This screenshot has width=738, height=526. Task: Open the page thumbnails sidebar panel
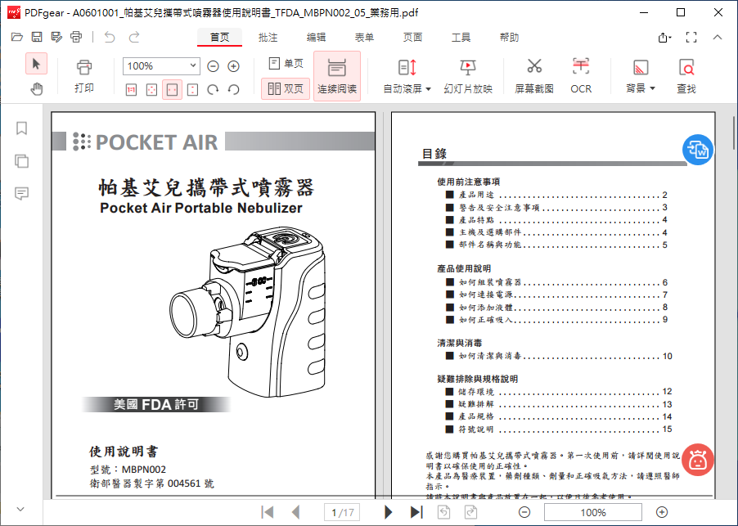click(21, 161)
